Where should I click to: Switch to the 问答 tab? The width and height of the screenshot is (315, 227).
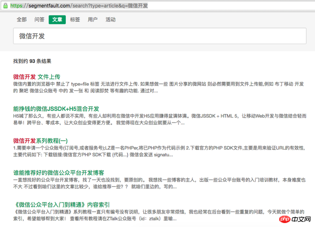point(39,20)
